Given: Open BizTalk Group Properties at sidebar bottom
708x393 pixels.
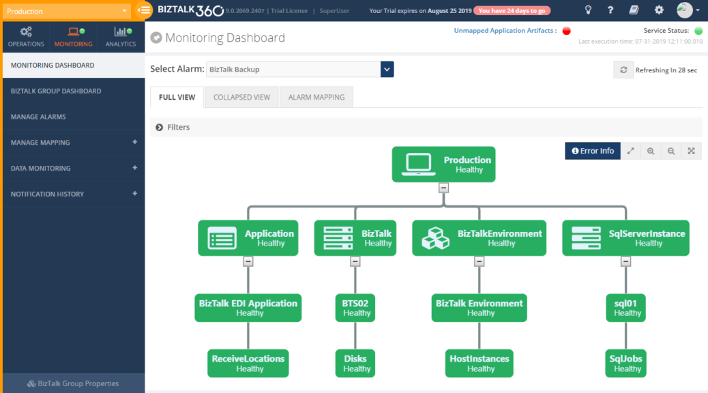Looking at the screenshot, I should pos(73,383).
